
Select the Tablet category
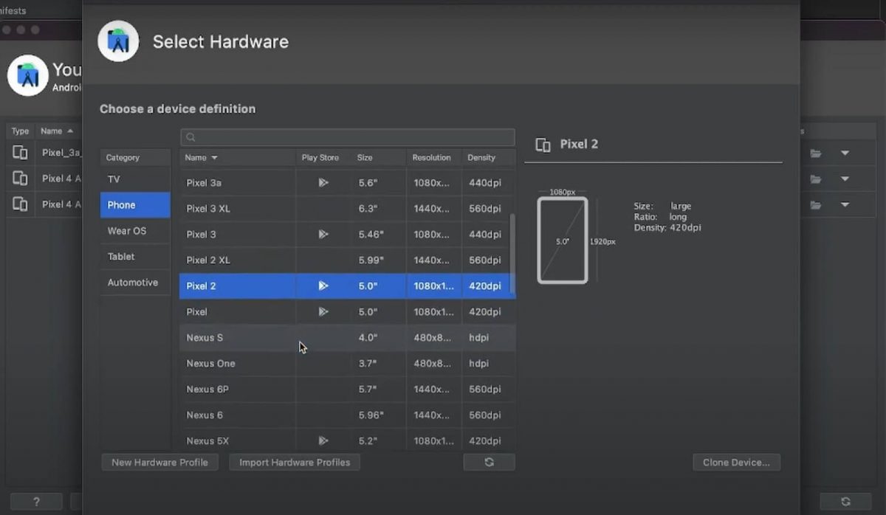[x=134, y=257]
